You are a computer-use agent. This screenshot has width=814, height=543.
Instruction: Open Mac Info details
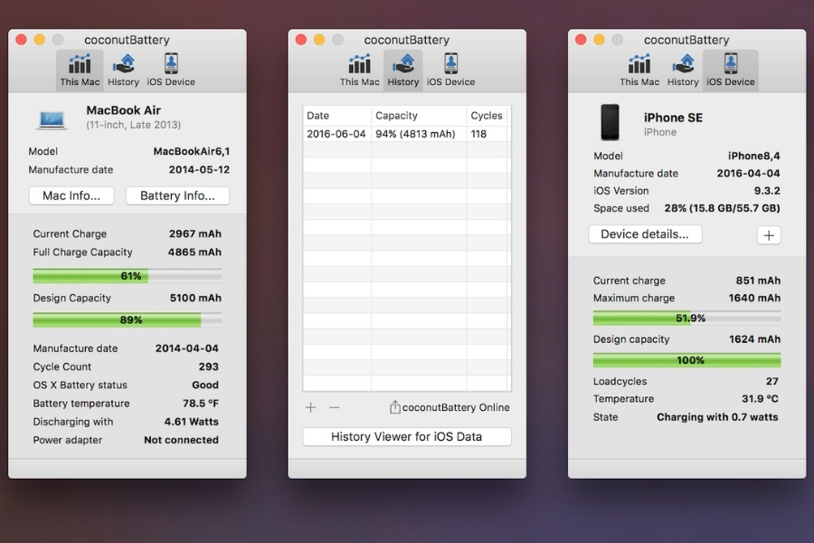click(x=78, y=195)
